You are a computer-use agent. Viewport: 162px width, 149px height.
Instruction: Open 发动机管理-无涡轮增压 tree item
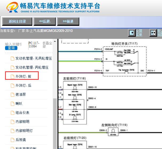click(x=34, y=58)
